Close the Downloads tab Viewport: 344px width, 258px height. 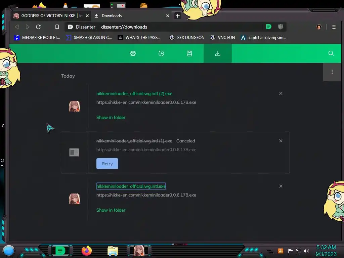[x=168, y=16]
